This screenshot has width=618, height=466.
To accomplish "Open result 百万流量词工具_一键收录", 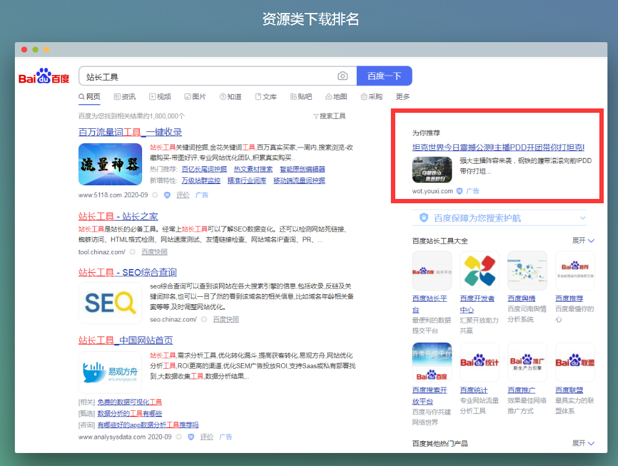I will tap(130, 132).
